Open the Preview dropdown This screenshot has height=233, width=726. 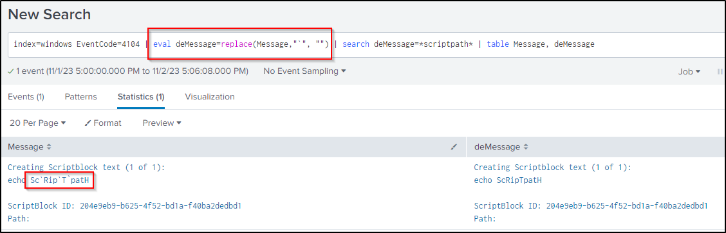coord(162,123)
